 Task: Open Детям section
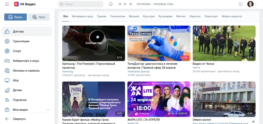pyautogui.click(x=27, y=90)
